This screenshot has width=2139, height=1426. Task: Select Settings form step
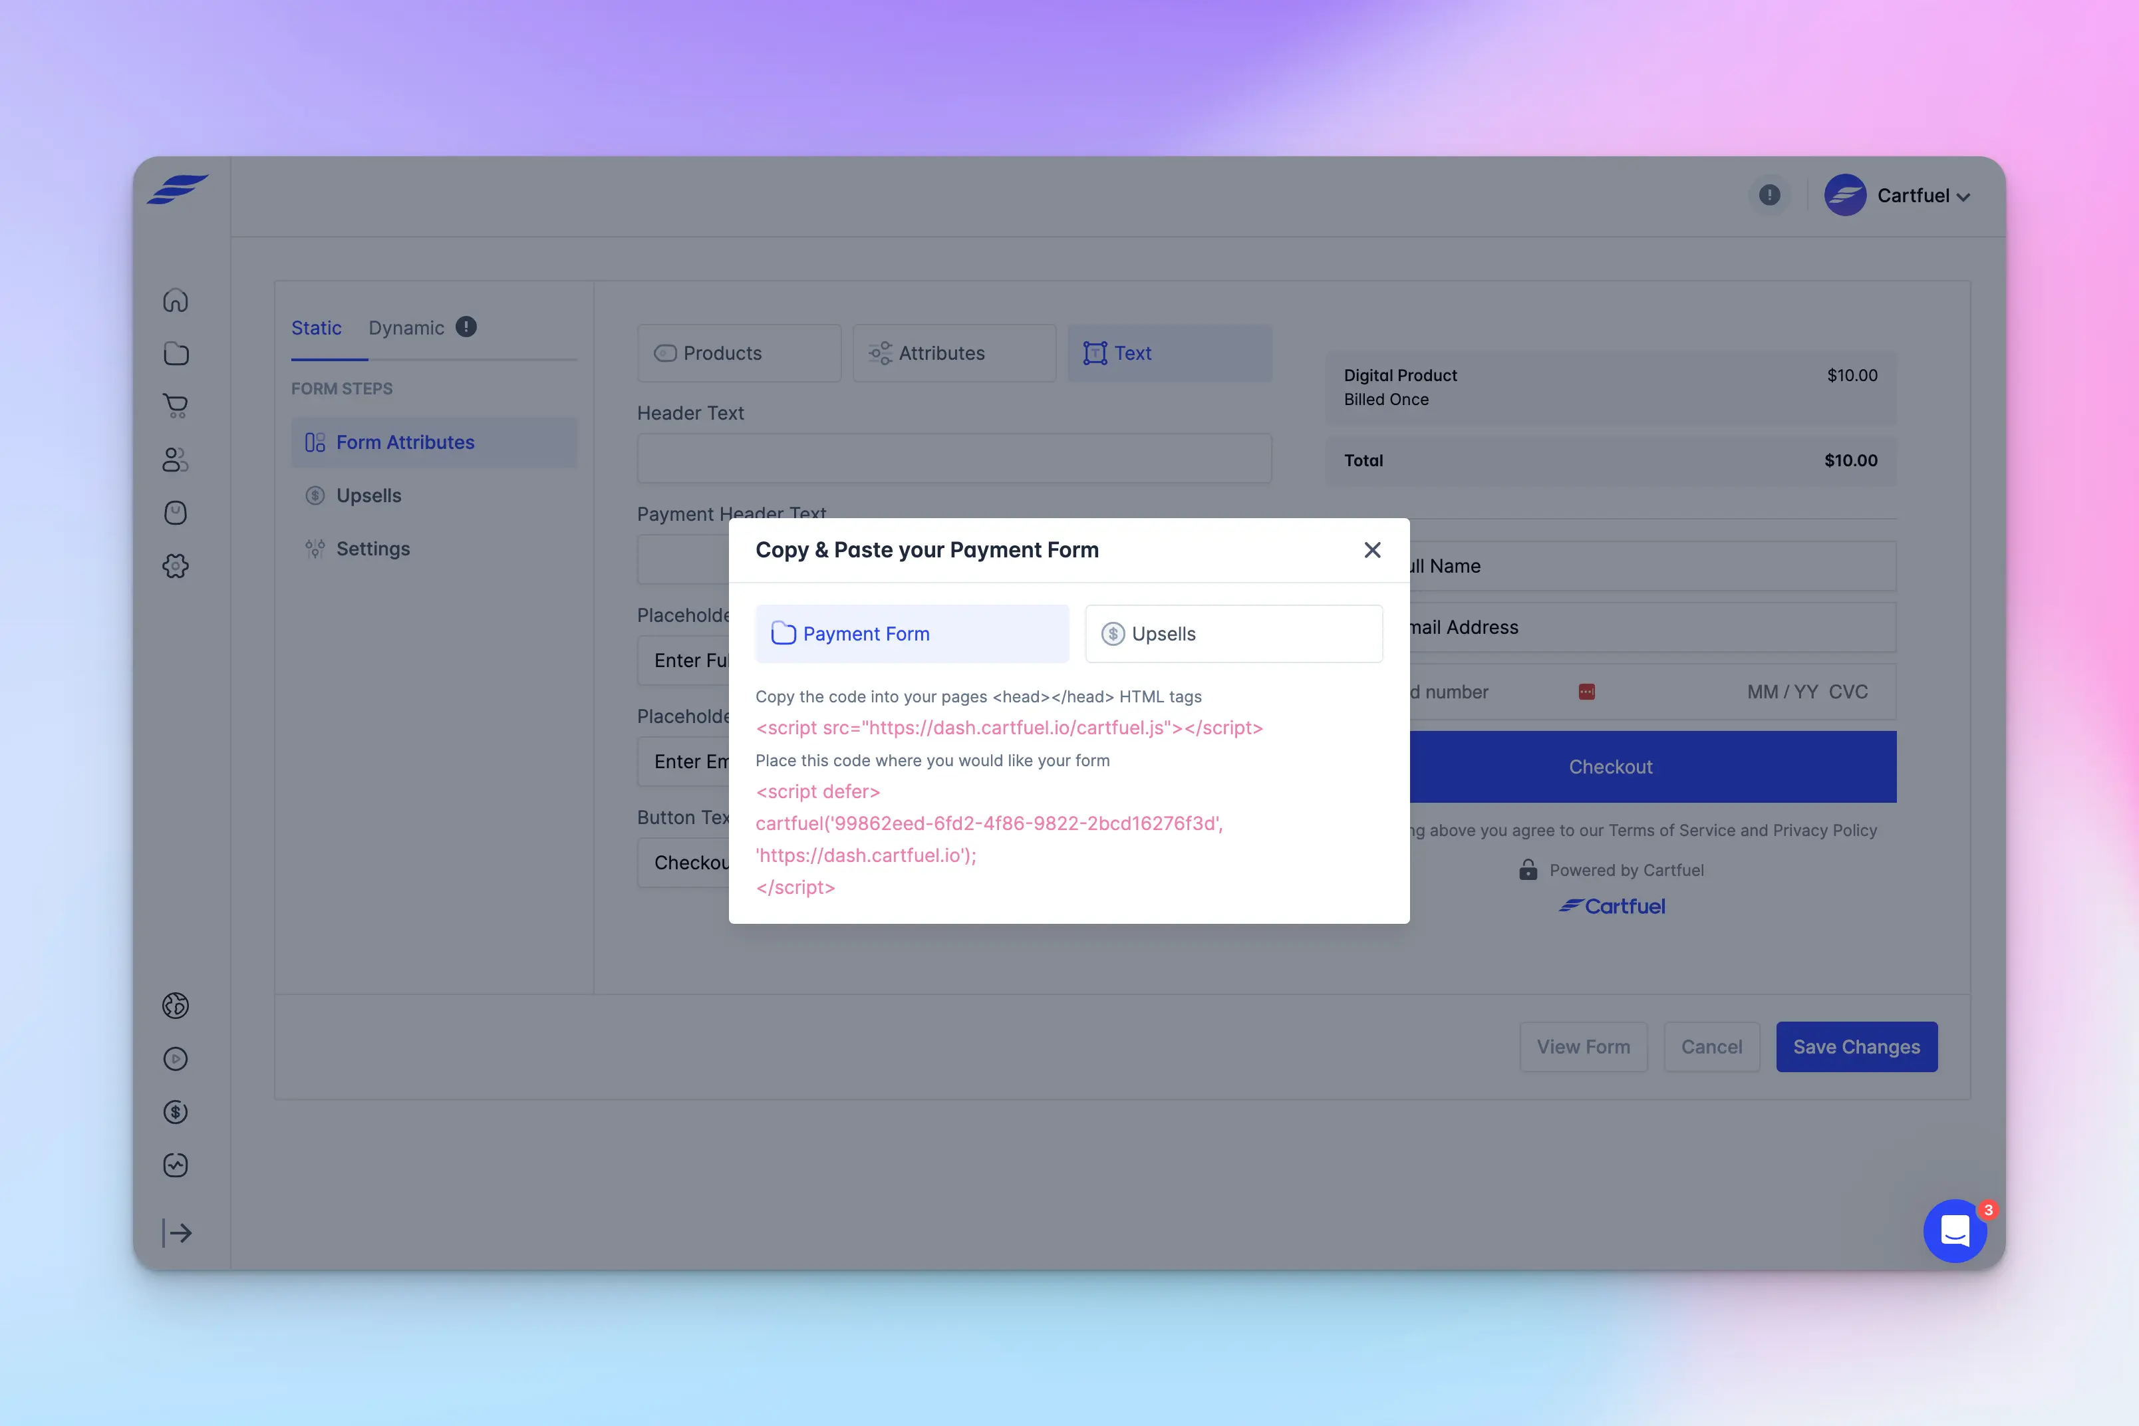coord(434,549)
